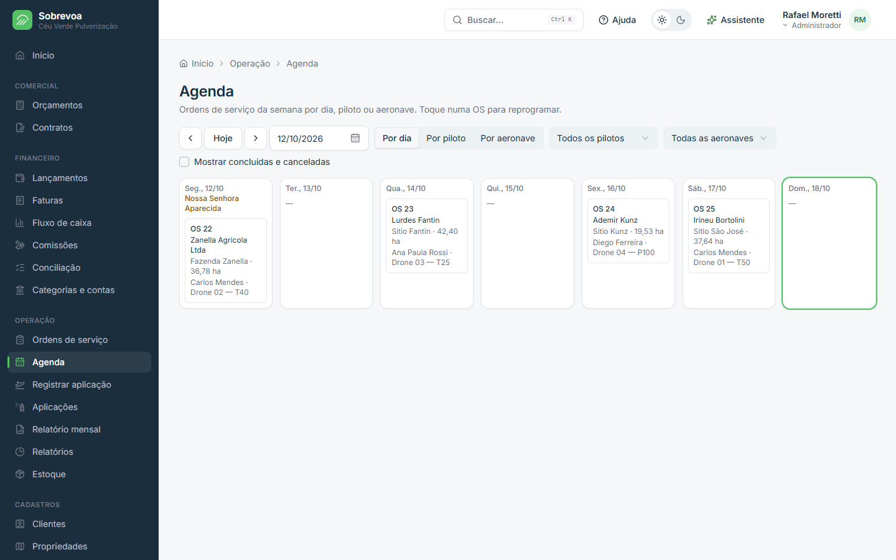Open OS 24 Ademir Kunz card
896x560 pixels.
click(628, 231)
